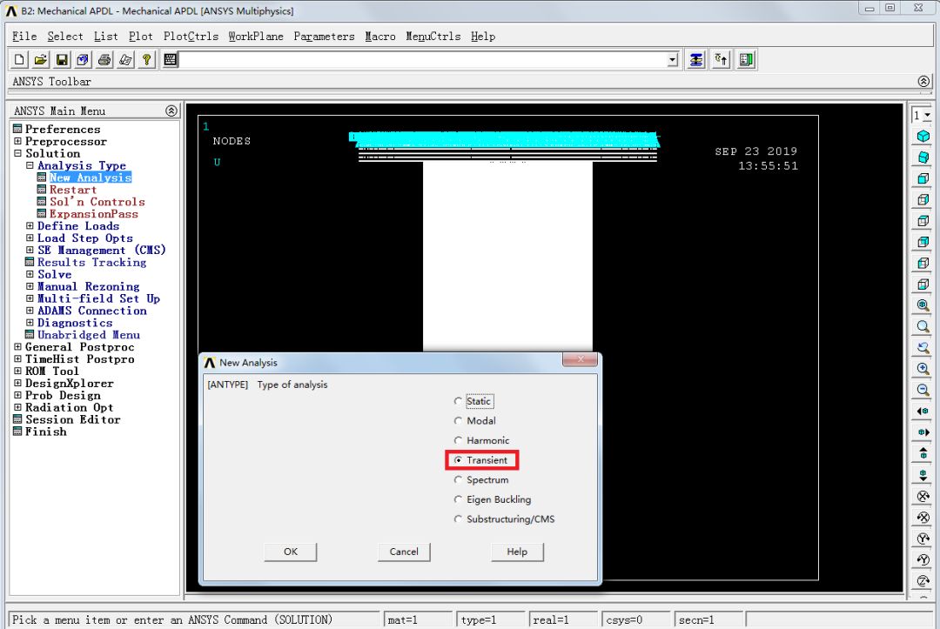Click Sol'n Controls in the main menu
This screenshot has width=940, height=629.
[97, 202]
